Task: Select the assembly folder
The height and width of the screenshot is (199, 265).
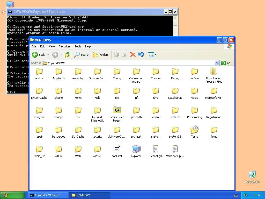Action: pos(78,74)
